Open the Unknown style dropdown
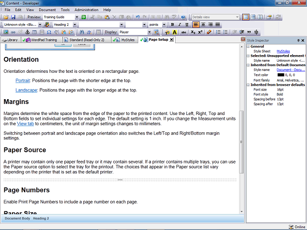Image resolution: width=307 pixels, height=230 pixels. 40,24
